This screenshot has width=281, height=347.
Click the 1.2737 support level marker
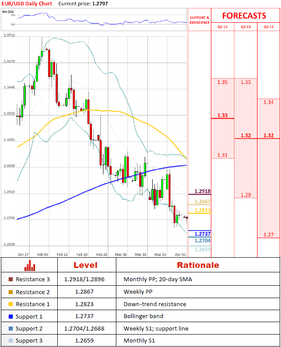pos(202,234)
